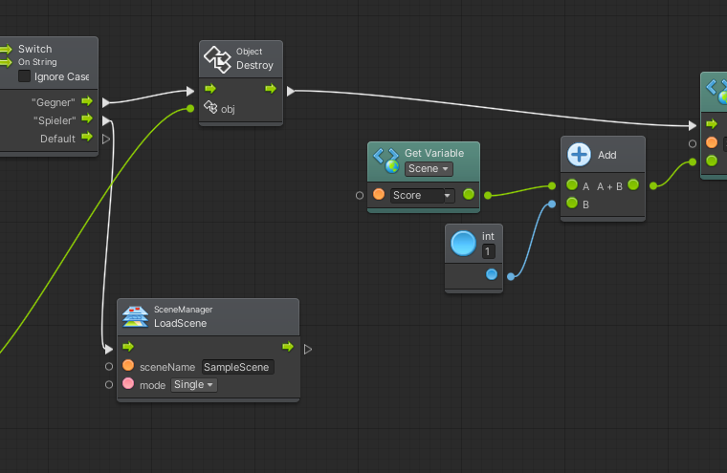
Task: Click the sceneName SampleScene text field
Action: pyautogui.click(x=237, y=367)
